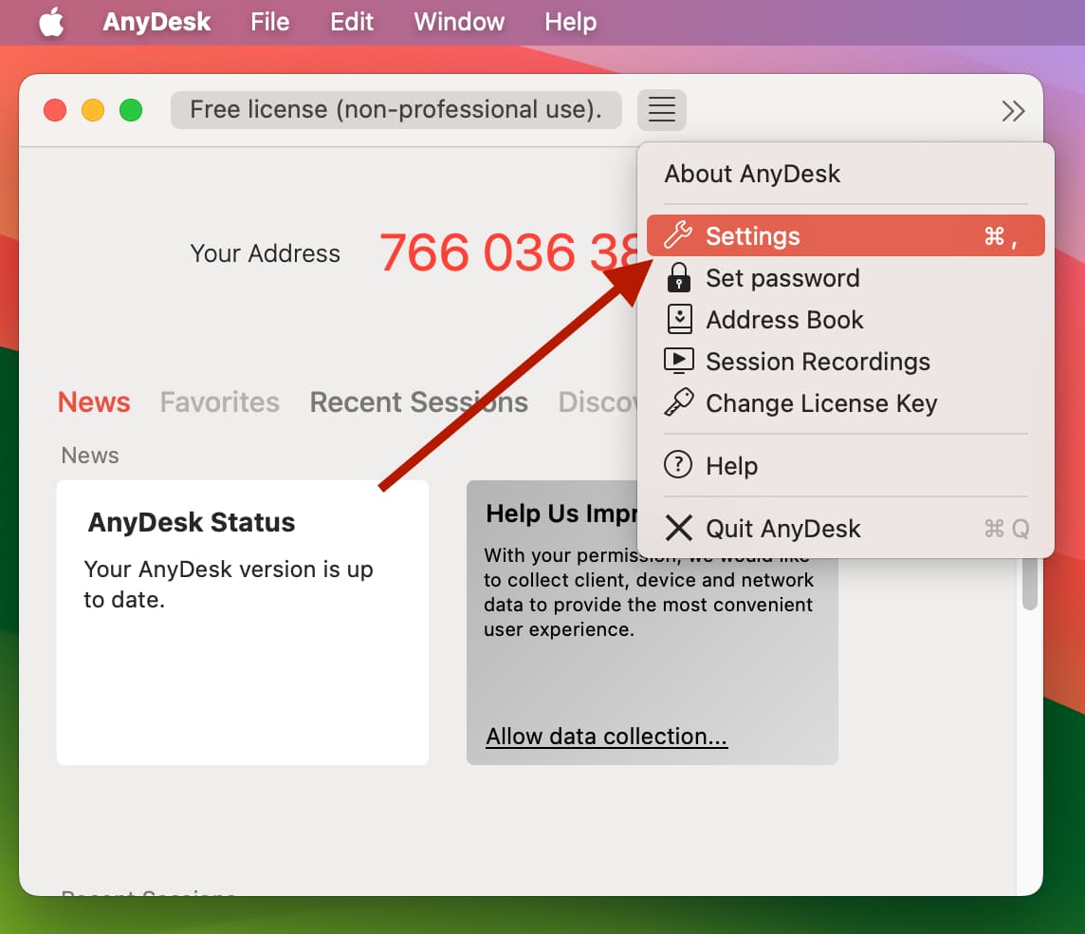Choose Quit AnyDesk
Image resolution: width=1085 pixels, height=934 pixels.
pyautogui.click(x=846, y=528)
